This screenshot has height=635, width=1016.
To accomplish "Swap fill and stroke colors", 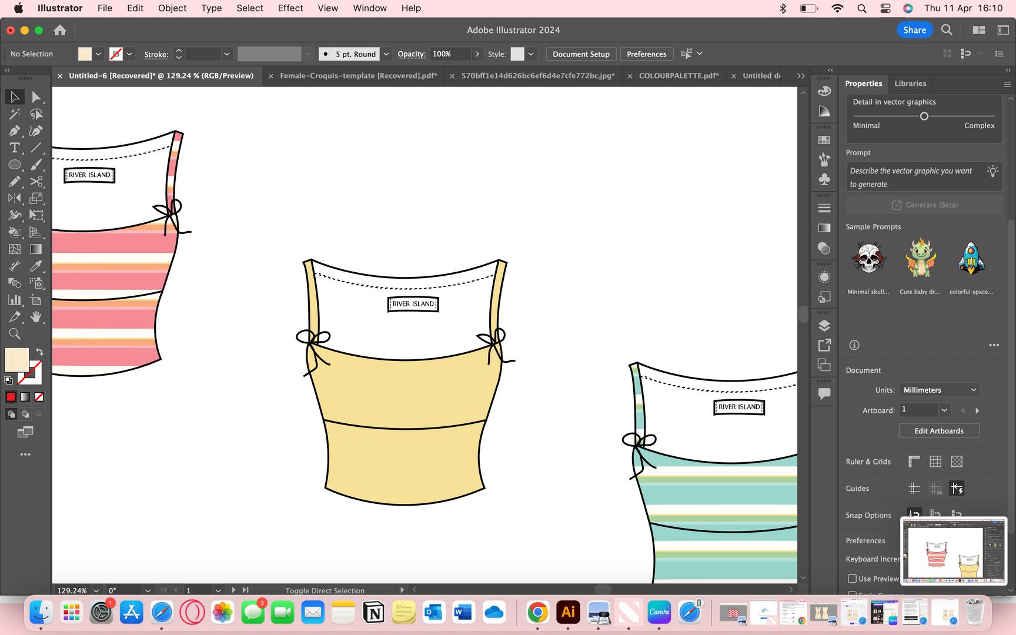I will 39,352.
